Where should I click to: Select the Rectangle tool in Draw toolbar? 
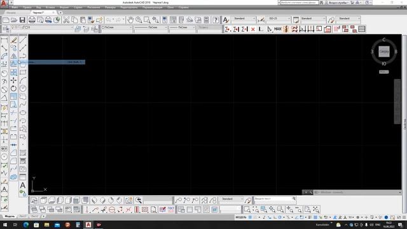(x=23, y=72)
